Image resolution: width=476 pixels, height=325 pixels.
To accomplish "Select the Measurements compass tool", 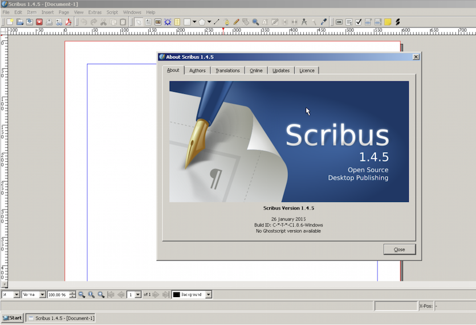I will tap(304, 22).
